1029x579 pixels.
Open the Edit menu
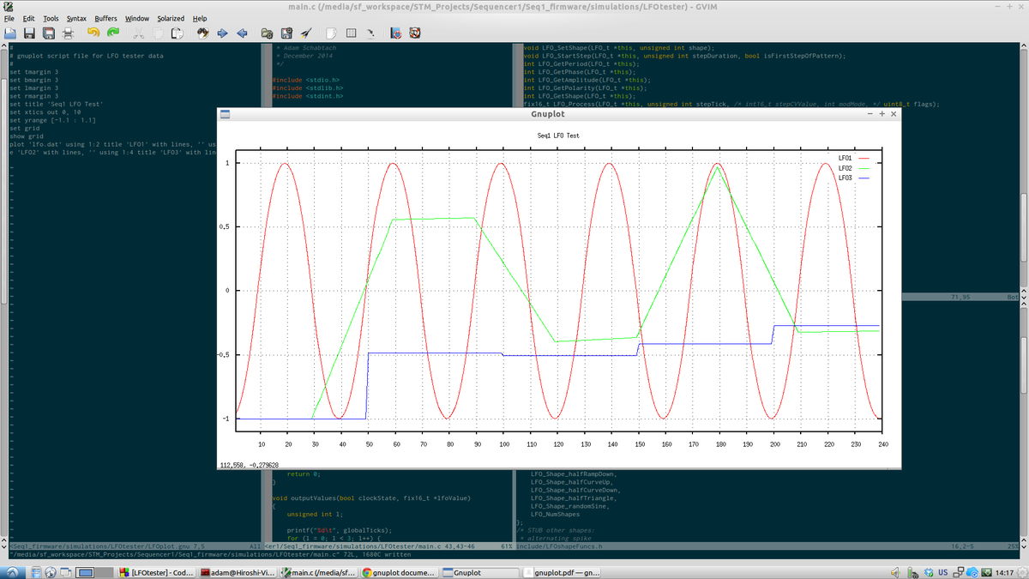29,18
